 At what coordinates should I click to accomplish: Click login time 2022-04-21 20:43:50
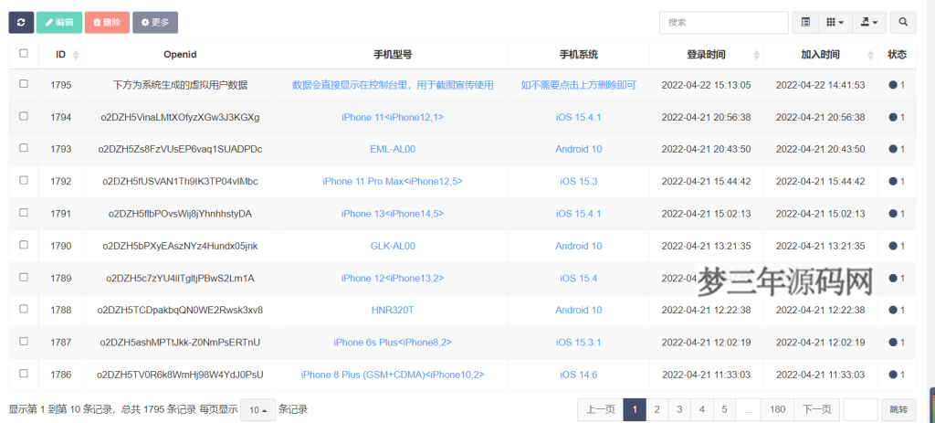point(706,149)
